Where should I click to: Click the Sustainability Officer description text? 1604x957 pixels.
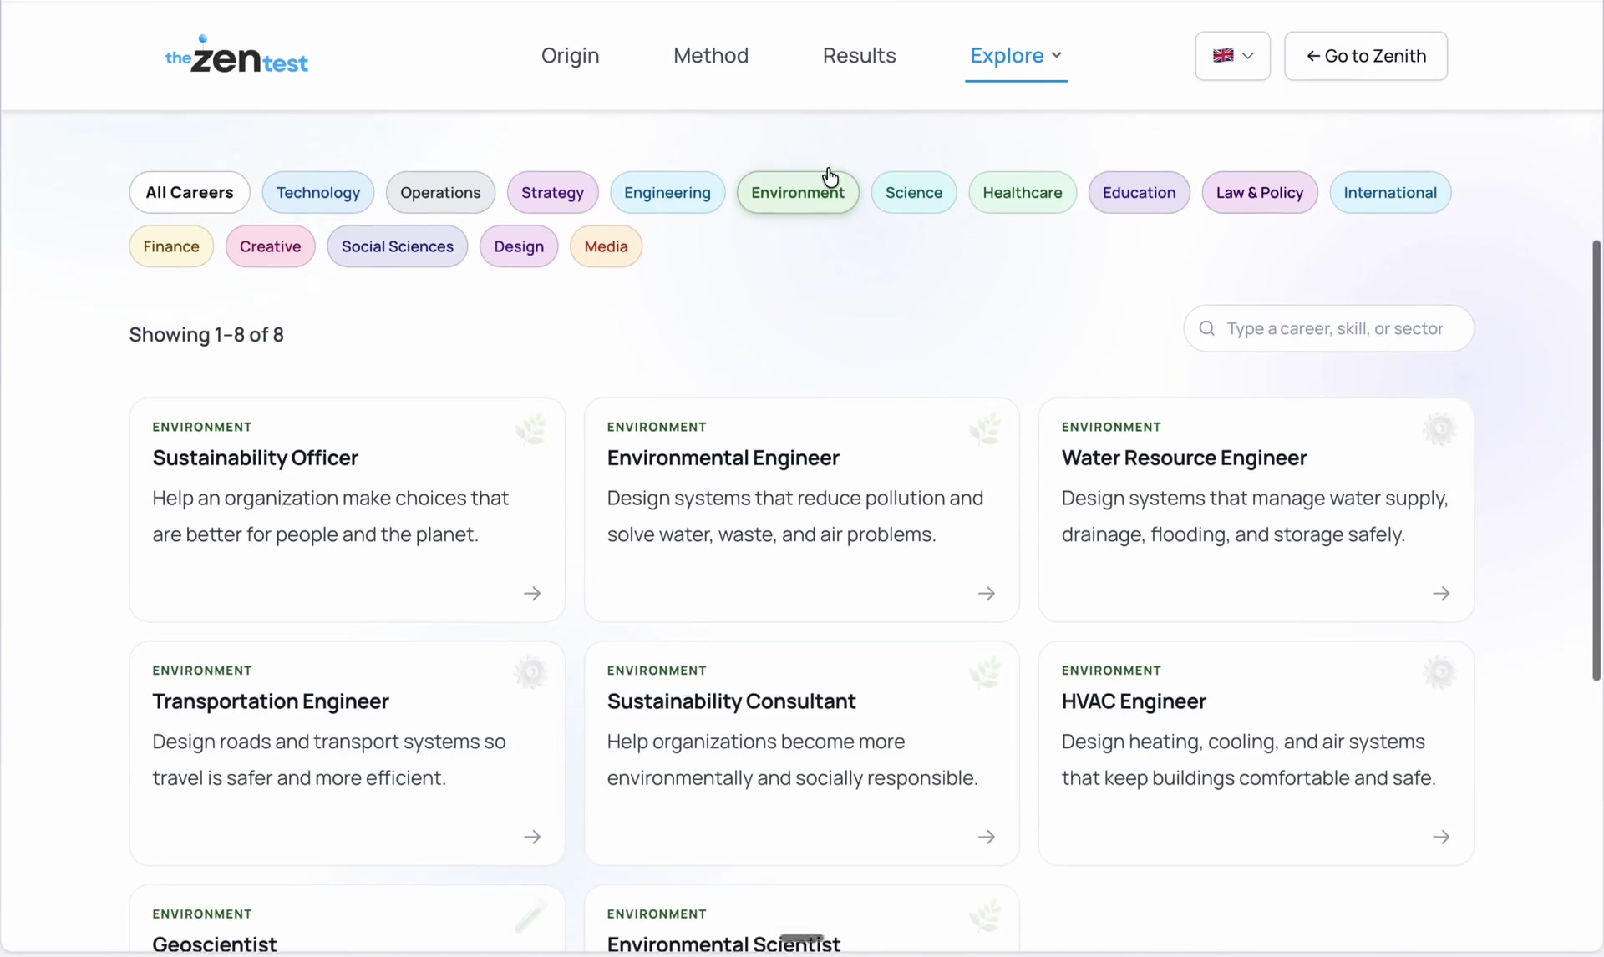[330, 516]
